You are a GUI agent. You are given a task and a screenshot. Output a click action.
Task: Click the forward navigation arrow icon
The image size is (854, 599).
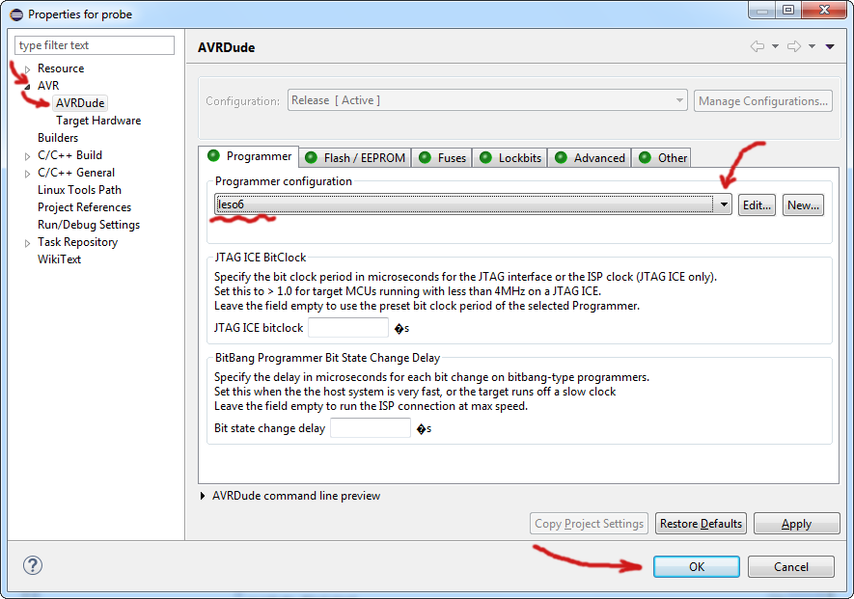(x=794, y=47)
